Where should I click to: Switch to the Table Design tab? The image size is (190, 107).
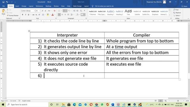(77, 6)
